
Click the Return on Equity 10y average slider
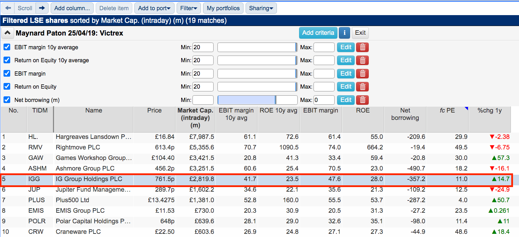click(258, 60)
